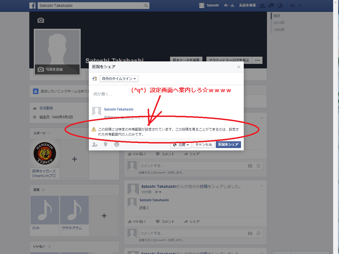Click 投稿 link in the shared-post headline
This screenshot has width=339, height=254.
[204, 186]
